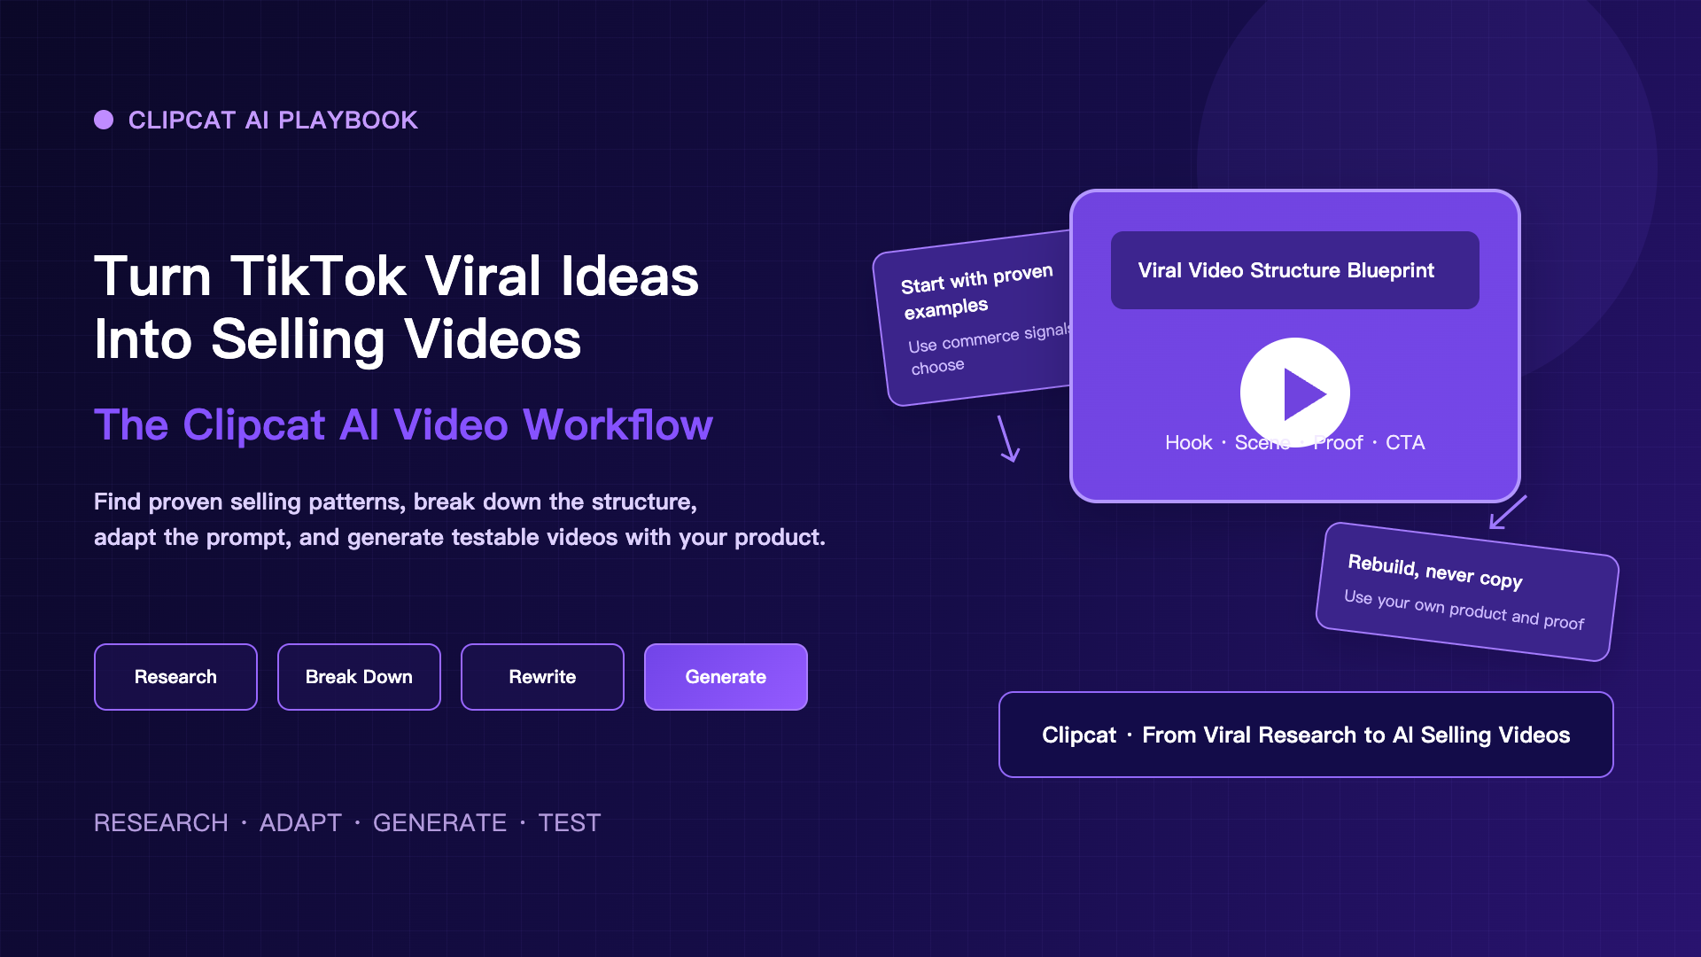Viewport: 1701px width, 957px height.
Task: Open the 'Start with proven examples' card
Action: coord(975,319)
